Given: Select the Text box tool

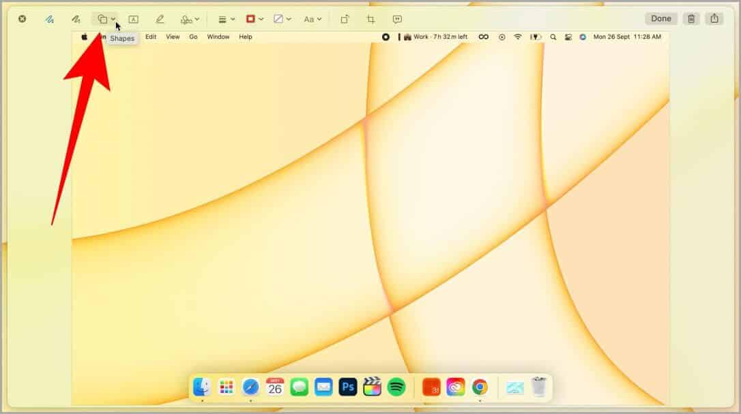Looking at the screenshot, I should [x=133, y=19].
